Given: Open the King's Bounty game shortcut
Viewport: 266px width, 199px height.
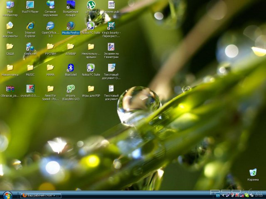Looking at the screenshot, I should (x=111, y=26).
